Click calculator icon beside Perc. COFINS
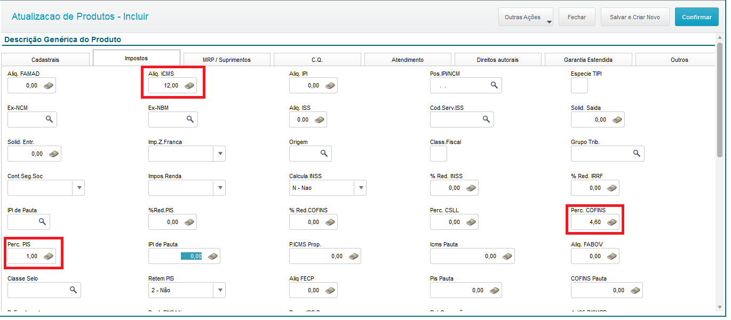Viewport: 731px width, 320px height. 611,222
